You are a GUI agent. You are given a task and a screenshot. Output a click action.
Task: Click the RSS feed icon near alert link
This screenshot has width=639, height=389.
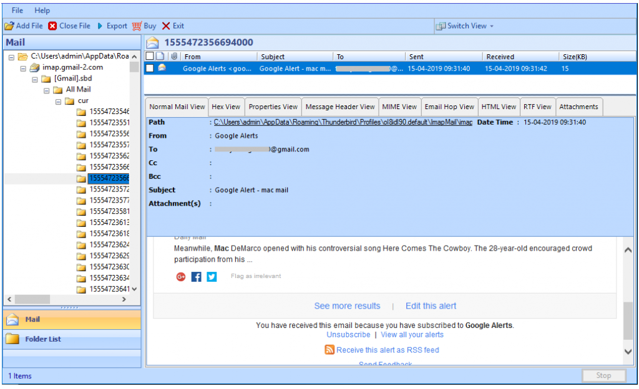(x=329, y=350)
